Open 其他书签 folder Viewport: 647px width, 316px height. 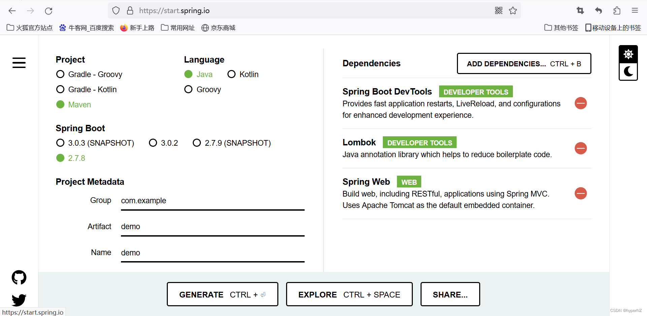click(x=561, y=28)
